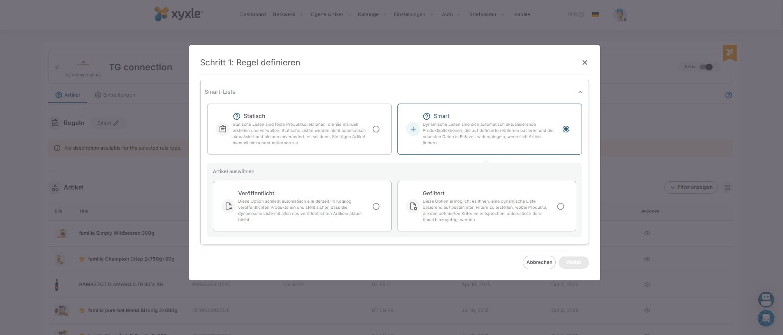783x335 pixels.
Task: View familia pure bal.Mand.&Honig row eye icon
Action: click(647, 310)
